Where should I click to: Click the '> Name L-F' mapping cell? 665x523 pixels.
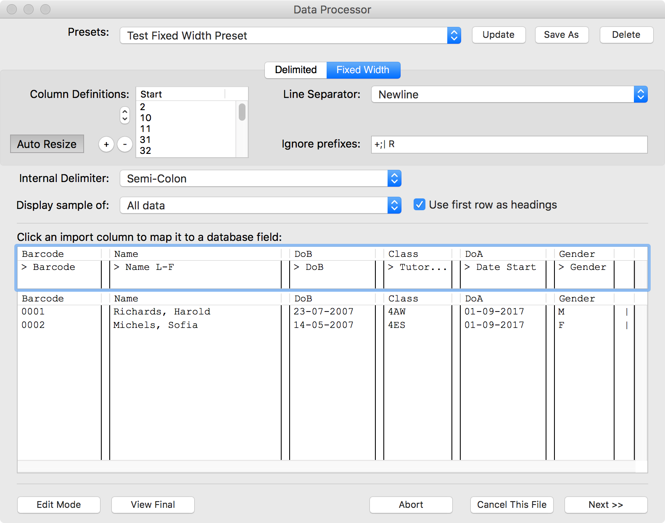click(x=195, y=267)
